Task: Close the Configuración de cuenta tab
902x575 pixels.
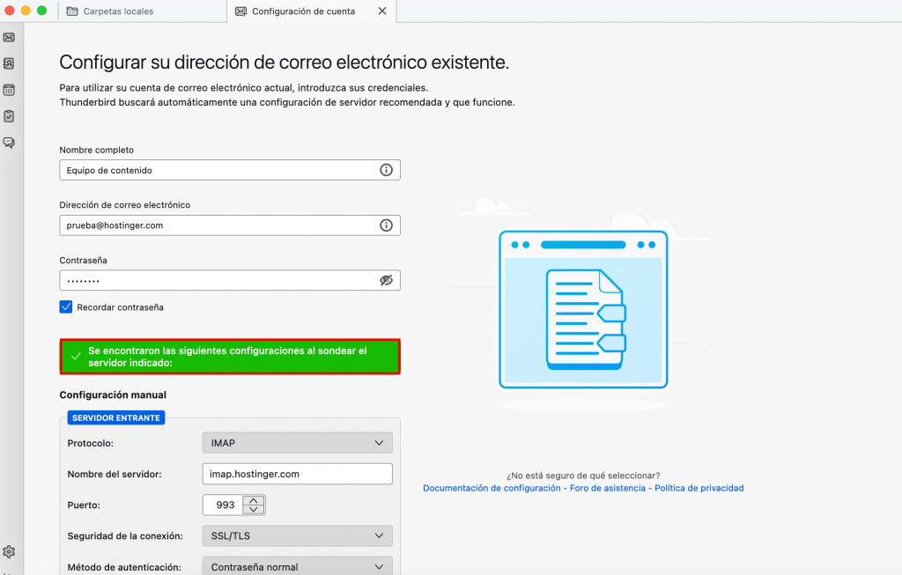Action: point(381,11)
